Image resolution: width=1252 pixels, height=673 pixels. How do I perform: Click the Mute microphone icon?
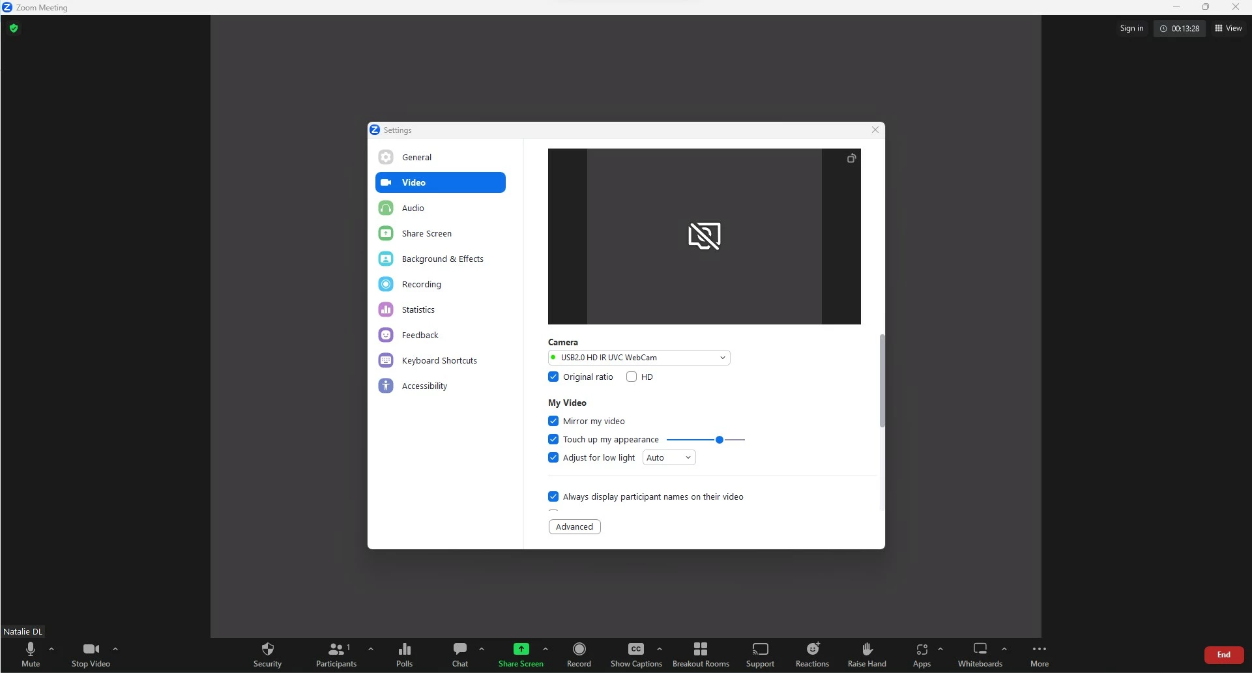(x=30, y=649)
